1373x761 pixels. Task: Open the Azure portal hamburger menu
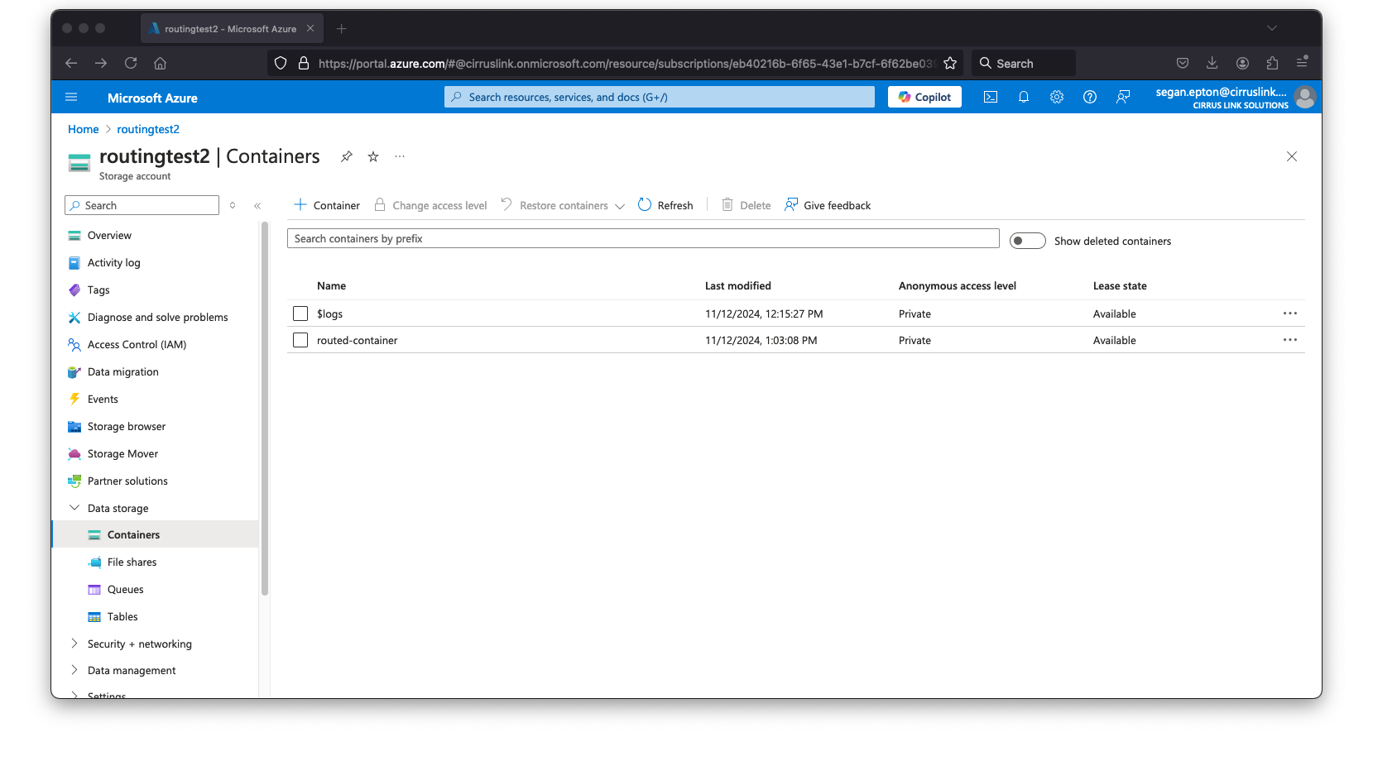pos(71,98)
